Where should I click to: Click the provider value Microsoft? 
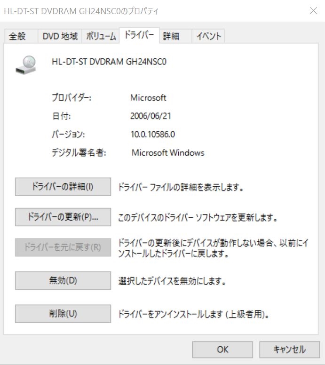[x=148, y=98]
